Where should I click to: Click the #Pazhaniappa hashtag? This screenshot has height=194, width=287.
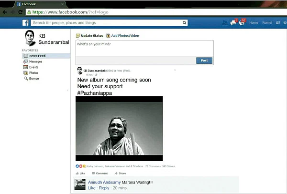[x=94, y=93]
